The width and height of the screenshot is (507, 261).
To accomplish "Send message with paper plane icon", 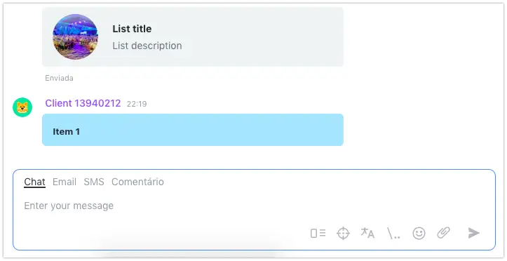I will point(474,233).
